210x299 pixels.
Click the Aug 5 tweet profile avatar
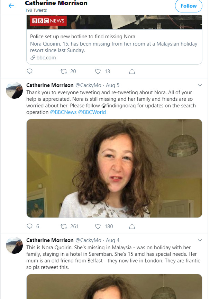pos(15,90)
